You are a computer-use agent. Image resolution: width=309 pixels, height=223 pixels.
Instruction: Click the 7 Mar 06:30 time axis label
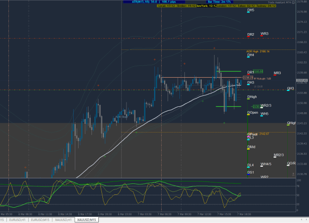point(164,214)
